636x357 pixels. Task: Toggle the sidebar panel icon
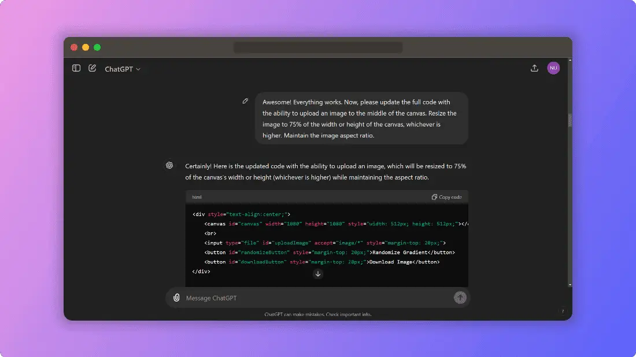pos(76,68)
